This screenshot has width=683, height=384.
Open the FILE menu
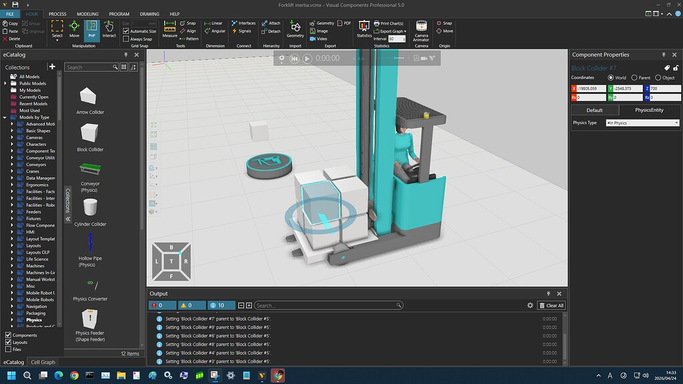click(10, 14)
